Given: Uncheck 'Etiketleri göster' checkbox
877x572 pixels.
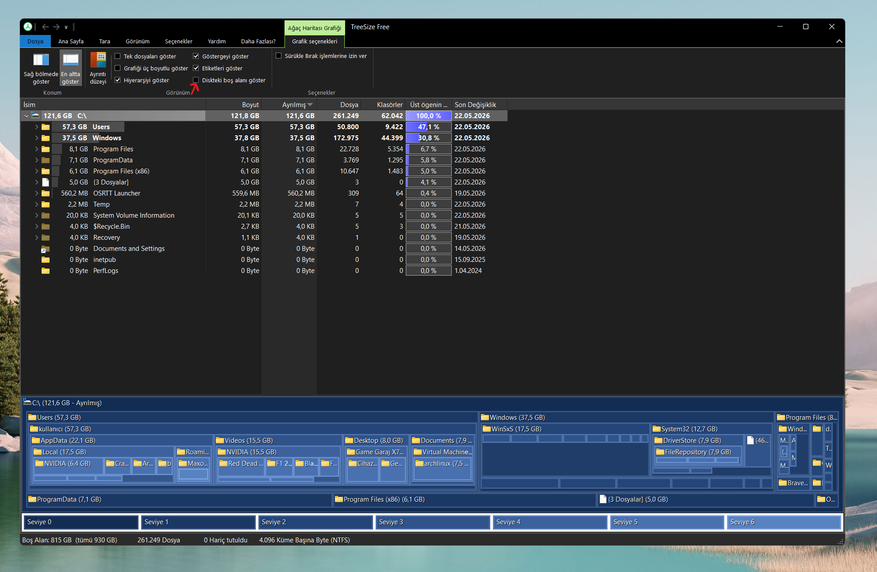Looking at the screenshot, I should point(196,68).
